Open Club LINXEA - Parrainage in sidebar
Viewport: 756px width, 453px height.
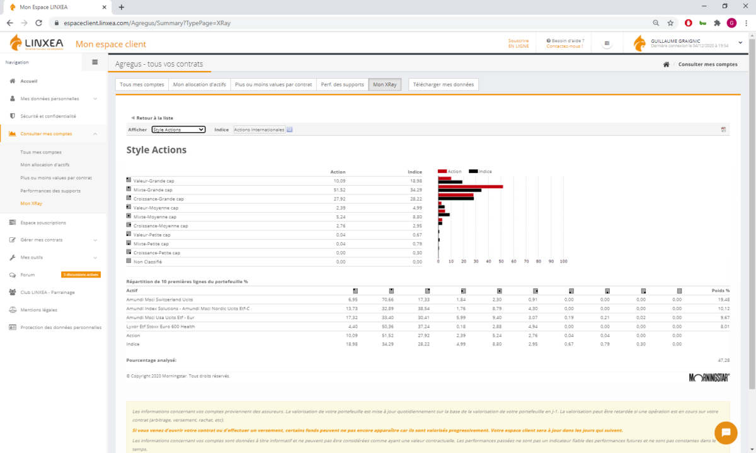(47, 292)
